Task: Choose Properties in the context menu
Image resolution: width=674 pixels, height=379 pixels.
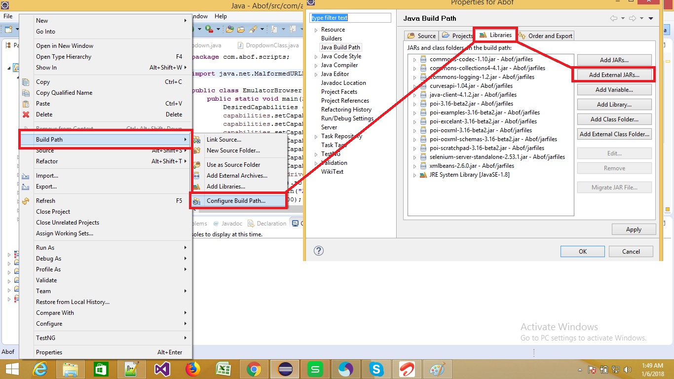Action: tap(105, 352)
